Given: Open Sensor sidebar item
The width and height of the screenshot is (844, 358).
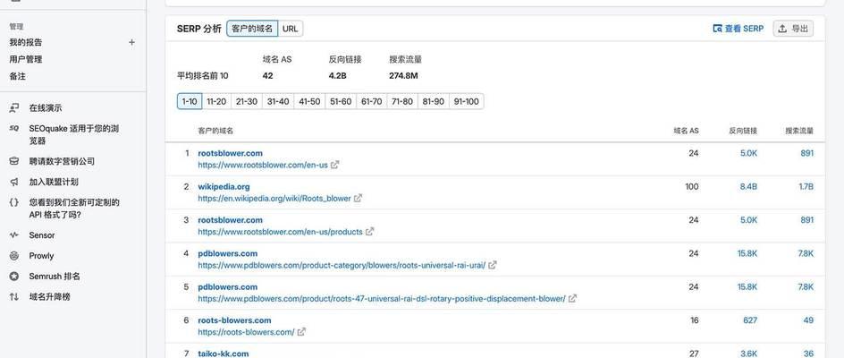Looking at the screenshot, I should tap(41, 235).
